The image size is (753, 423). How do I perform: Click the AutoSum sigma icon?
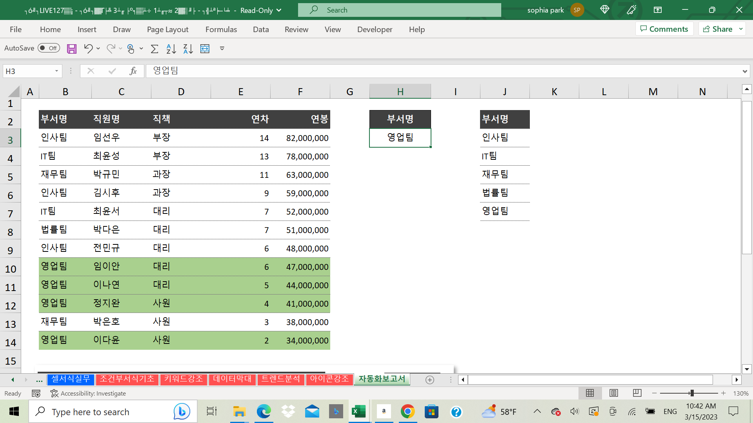[x=155, y=49]
